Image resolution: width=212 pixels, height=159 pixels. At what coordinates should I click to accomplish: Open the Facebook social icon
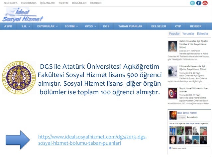pyautogui.click(x=199, y=3)
